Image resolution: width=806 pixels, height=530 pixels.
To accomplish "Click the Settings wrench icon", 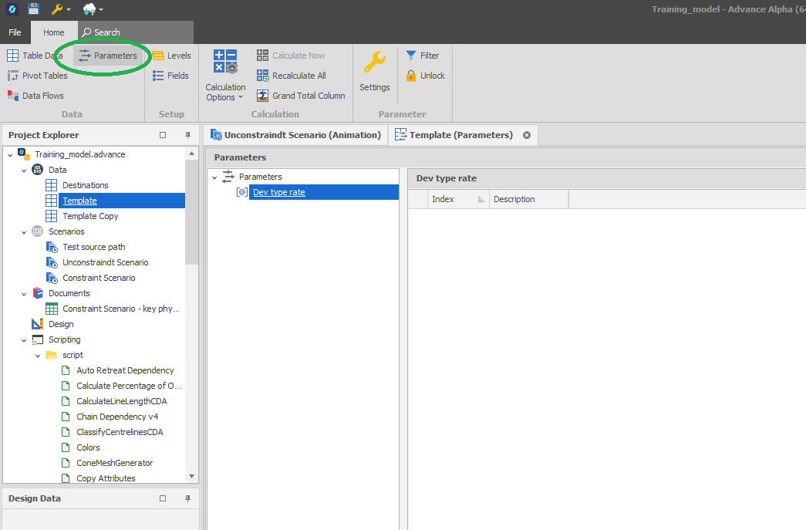I will (x=375, y=63).
